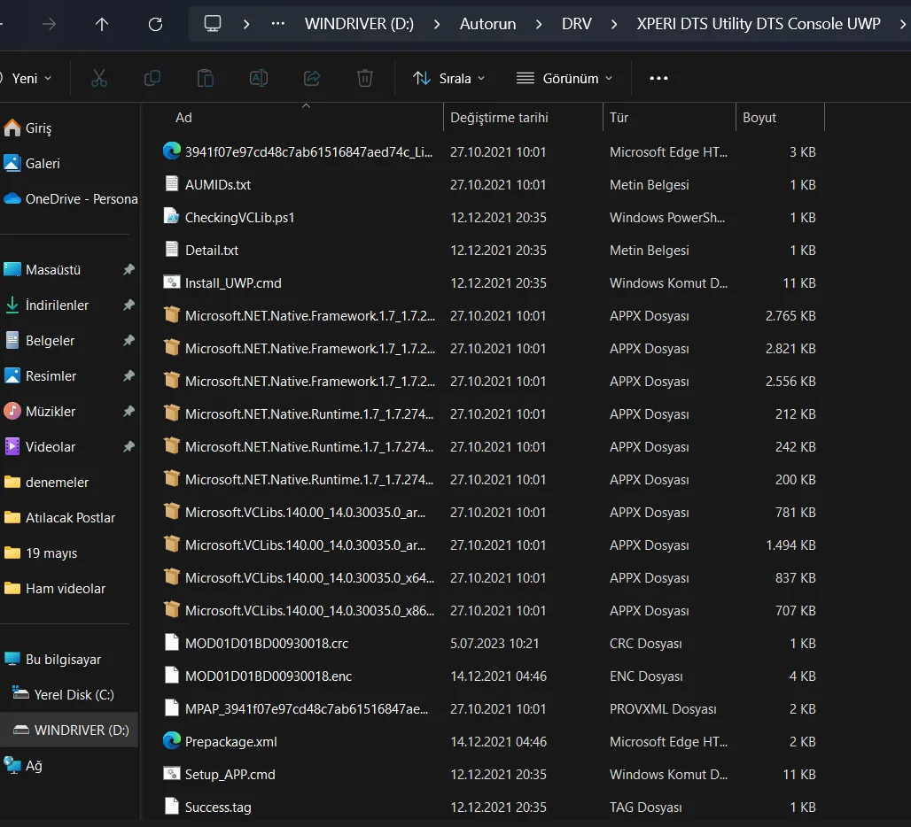The image size is (911, 827).
Task: Open the three-dots more options menu
Action: 658,78
